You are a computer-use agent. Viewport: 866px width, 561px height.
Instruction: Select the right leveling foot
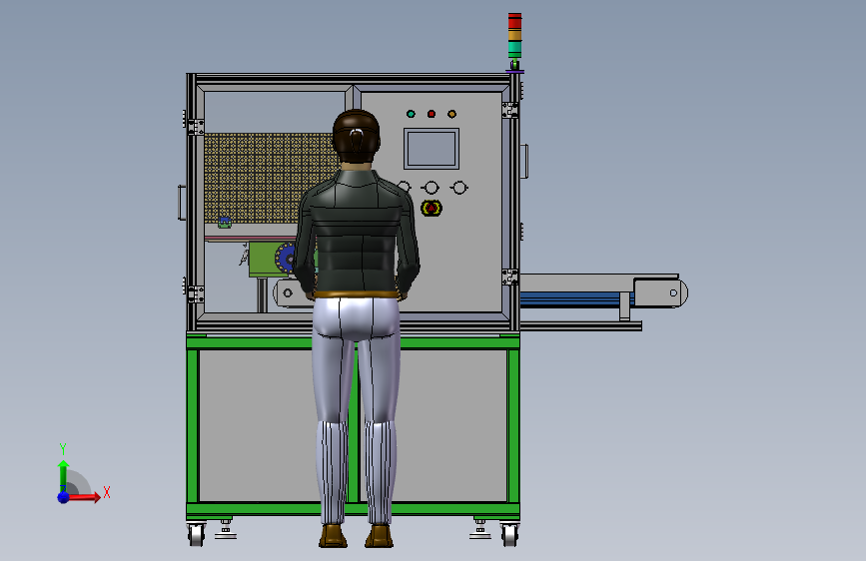(x=479, y=529)
